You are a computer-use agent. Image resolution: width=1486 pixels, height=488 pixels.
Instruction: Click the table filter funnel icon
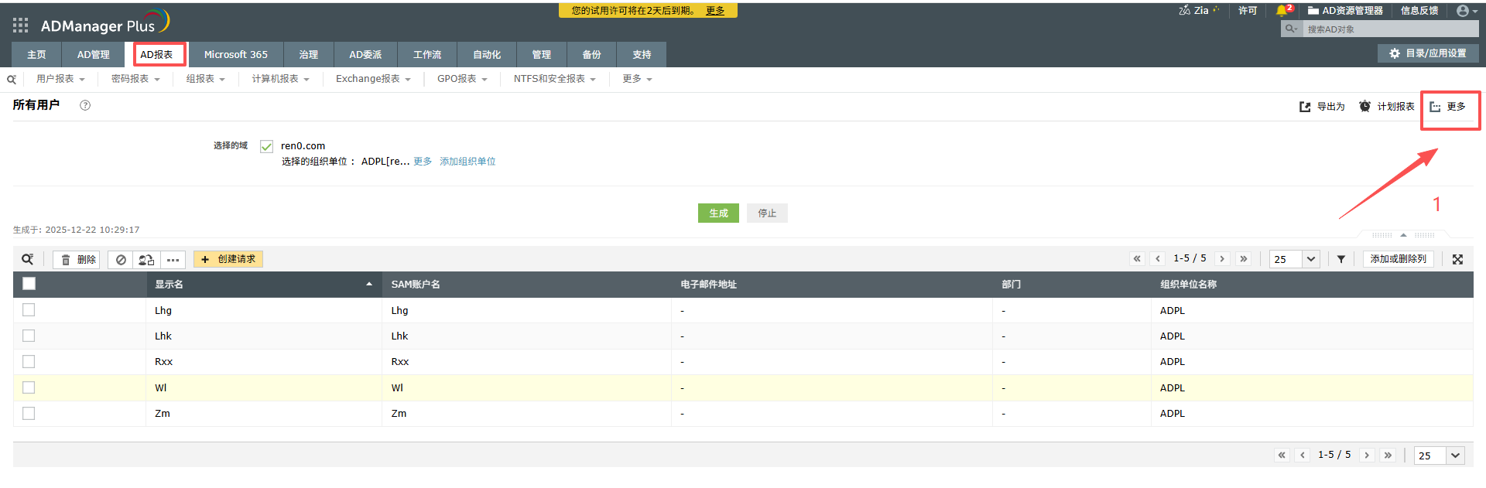(x=1341, y=259)
